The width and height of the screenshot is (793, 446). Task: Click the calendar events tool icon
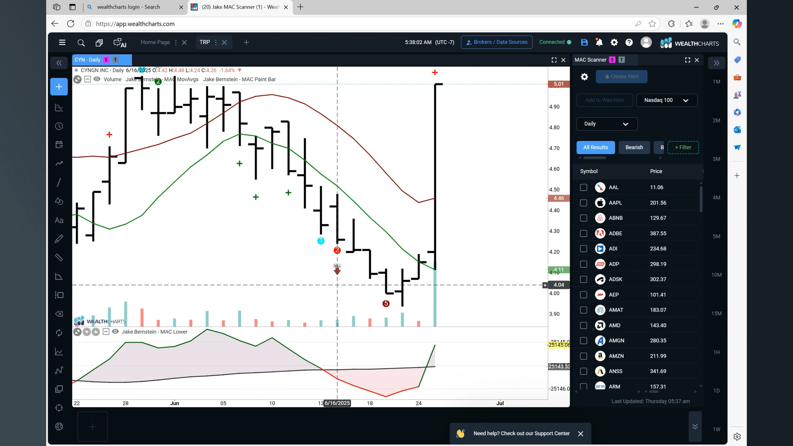59,145
